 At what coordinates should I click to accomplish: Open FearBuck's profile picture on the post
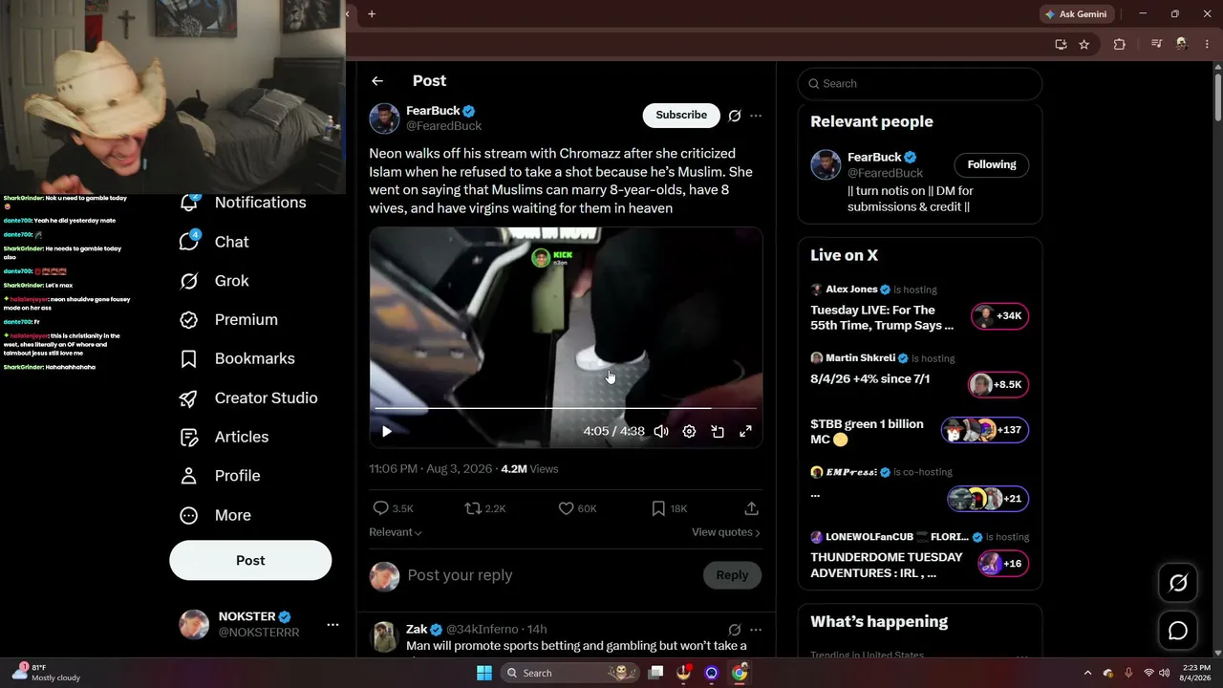(384, 118)
